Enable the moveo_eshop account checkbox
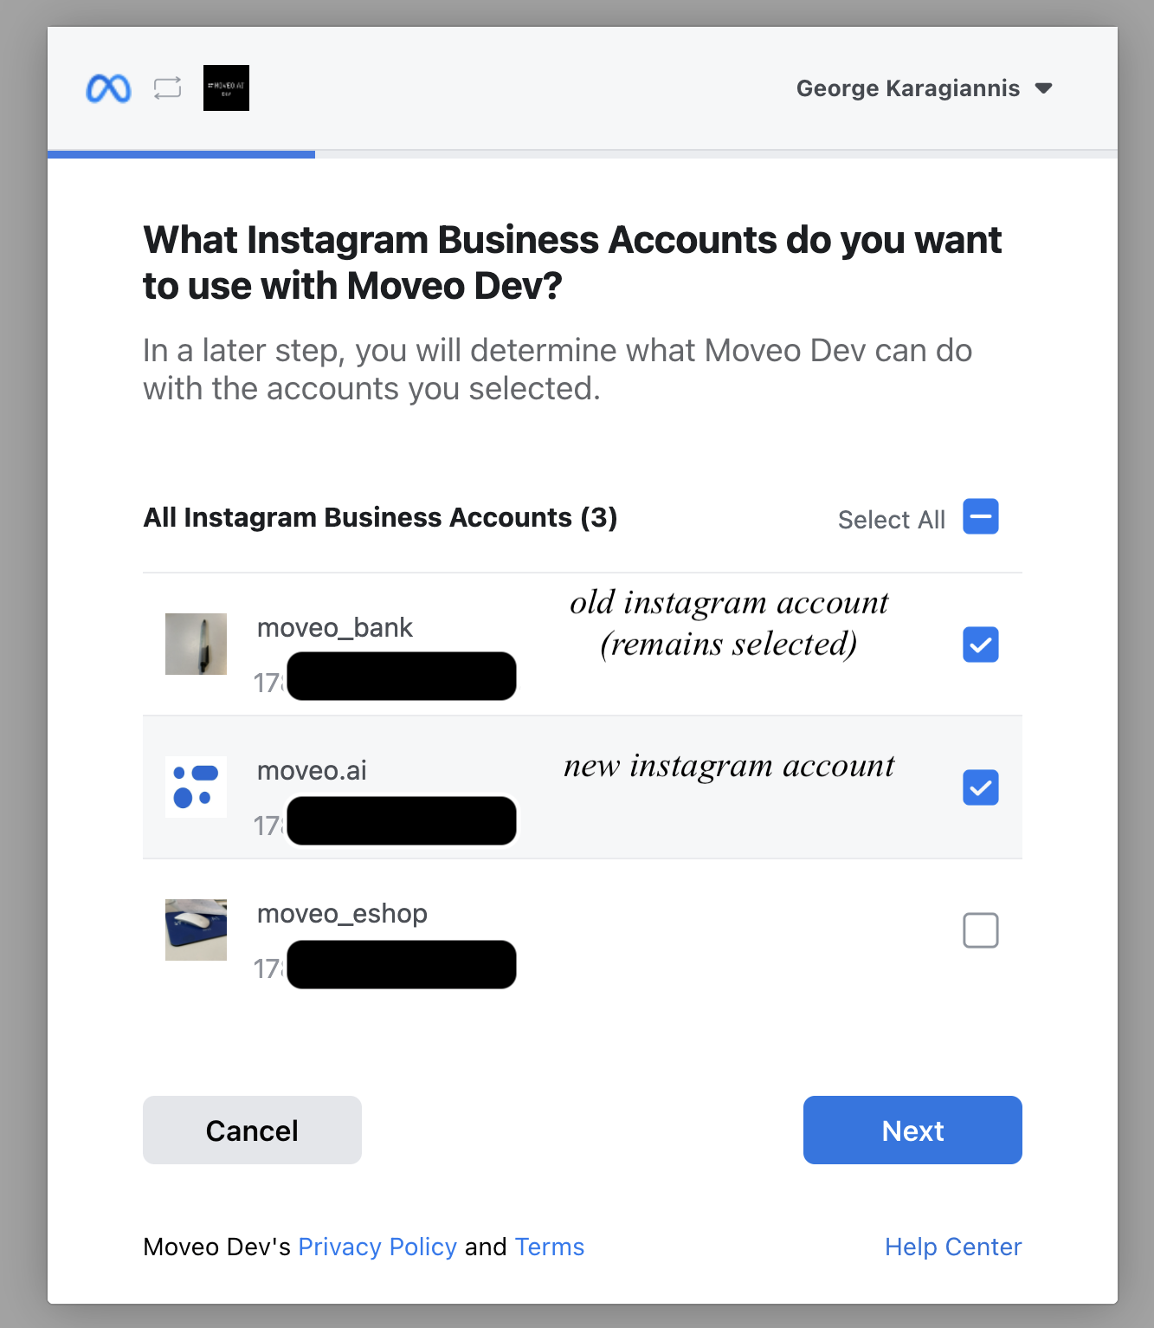Viewport: 1154px width, 1328px height. click(x=980, y=930)
